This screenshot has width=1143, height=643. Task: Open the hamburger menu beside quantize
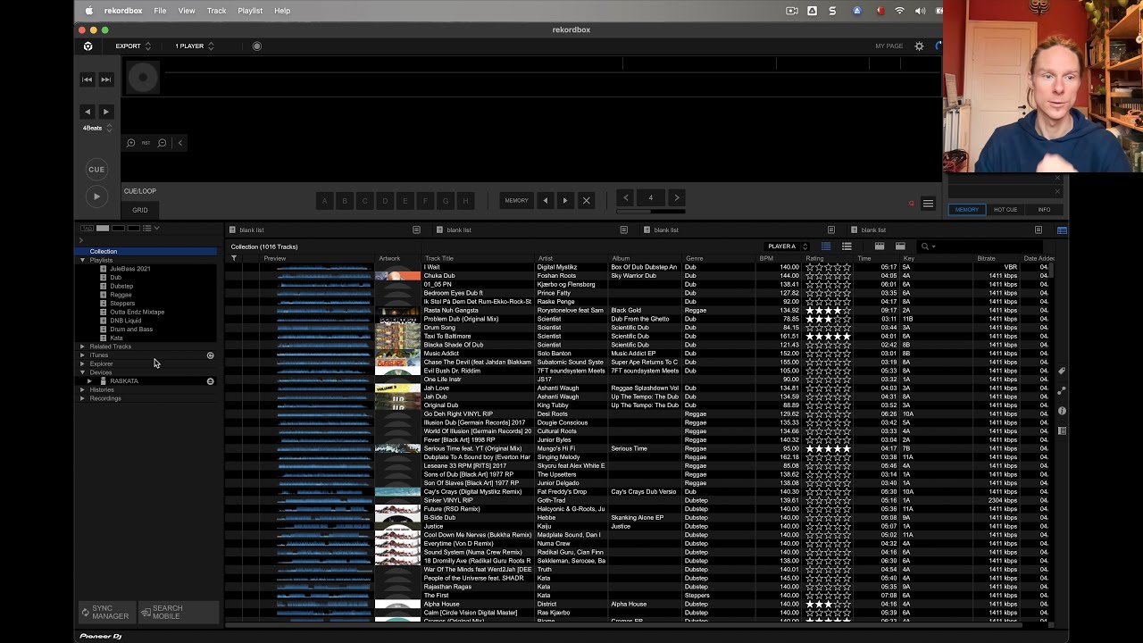point(928,204)
